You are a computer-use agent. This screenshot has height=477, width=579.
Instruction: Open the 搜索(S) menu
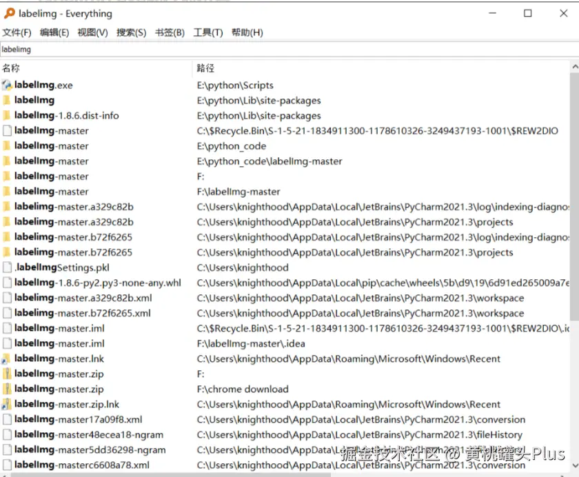point(131,32)
